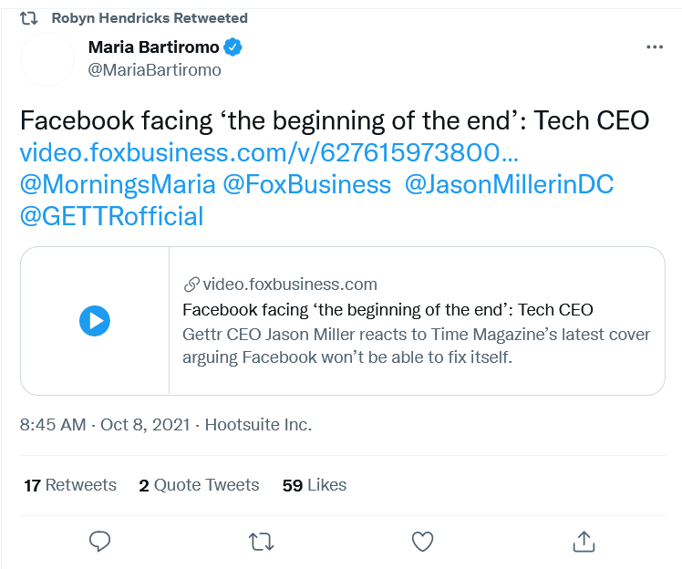Like the tweet with the heart icon
Image resolution: width=682 pixels, height=569 pixels.
[422, 542]
